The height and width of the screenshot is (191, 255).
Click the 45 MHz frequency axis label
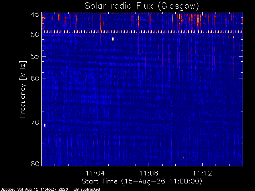point(35,14)
